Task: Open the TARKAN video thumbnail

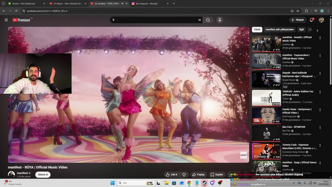Action: click(x=266, y=98)
